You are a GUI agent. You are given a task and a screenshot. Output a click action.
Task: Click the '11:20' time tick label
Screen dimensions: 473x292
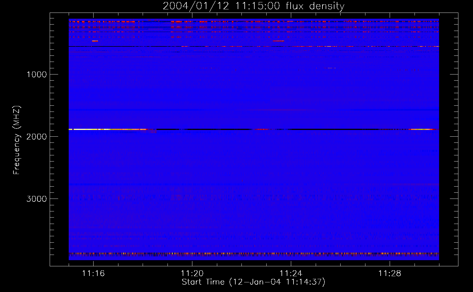(192, 273)
